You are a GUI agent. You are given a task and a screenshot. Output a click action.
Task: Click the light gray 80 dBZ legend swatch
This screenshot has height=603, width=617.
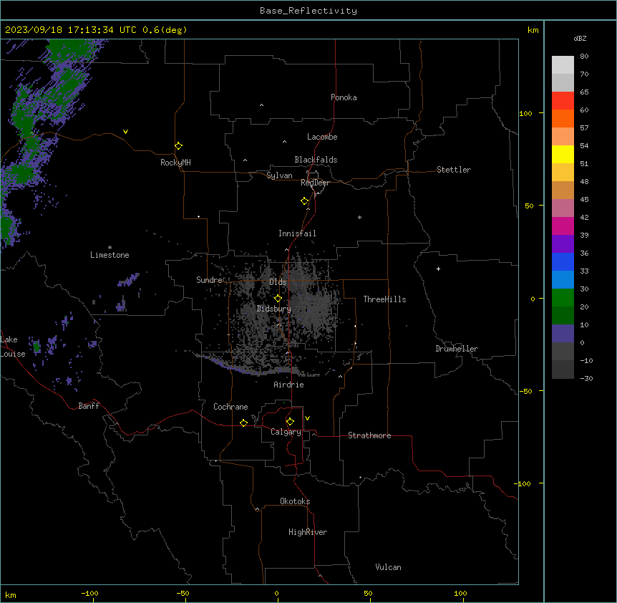point(563,64)
